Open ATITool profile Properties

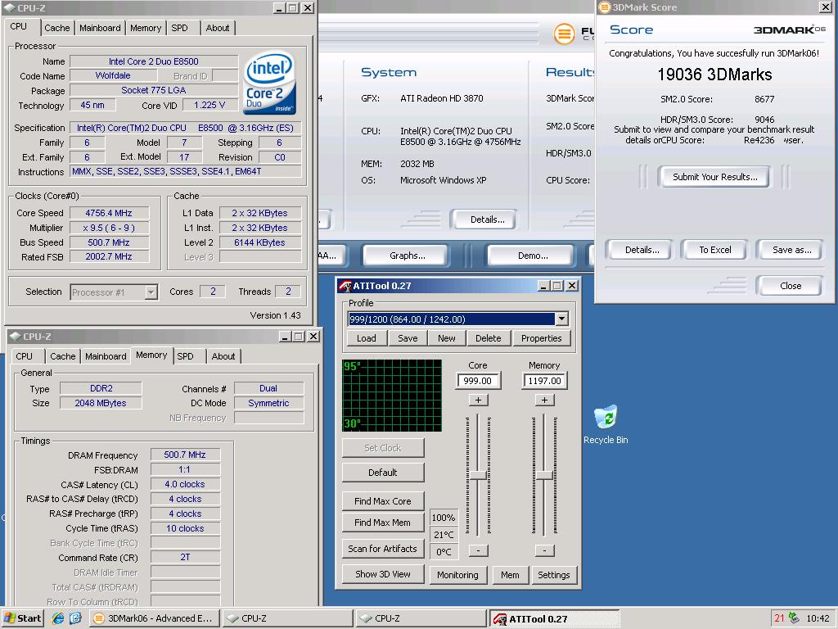(x=542, y=338)
